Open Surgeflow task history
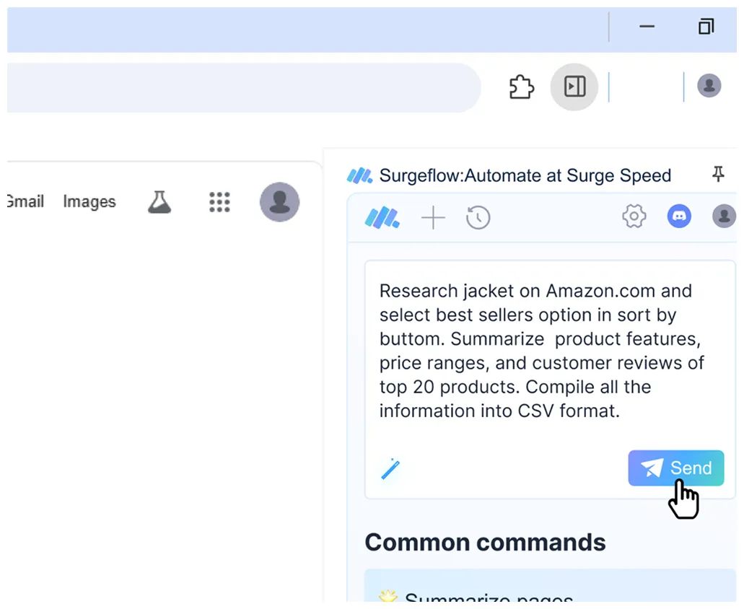 (478, 217)
